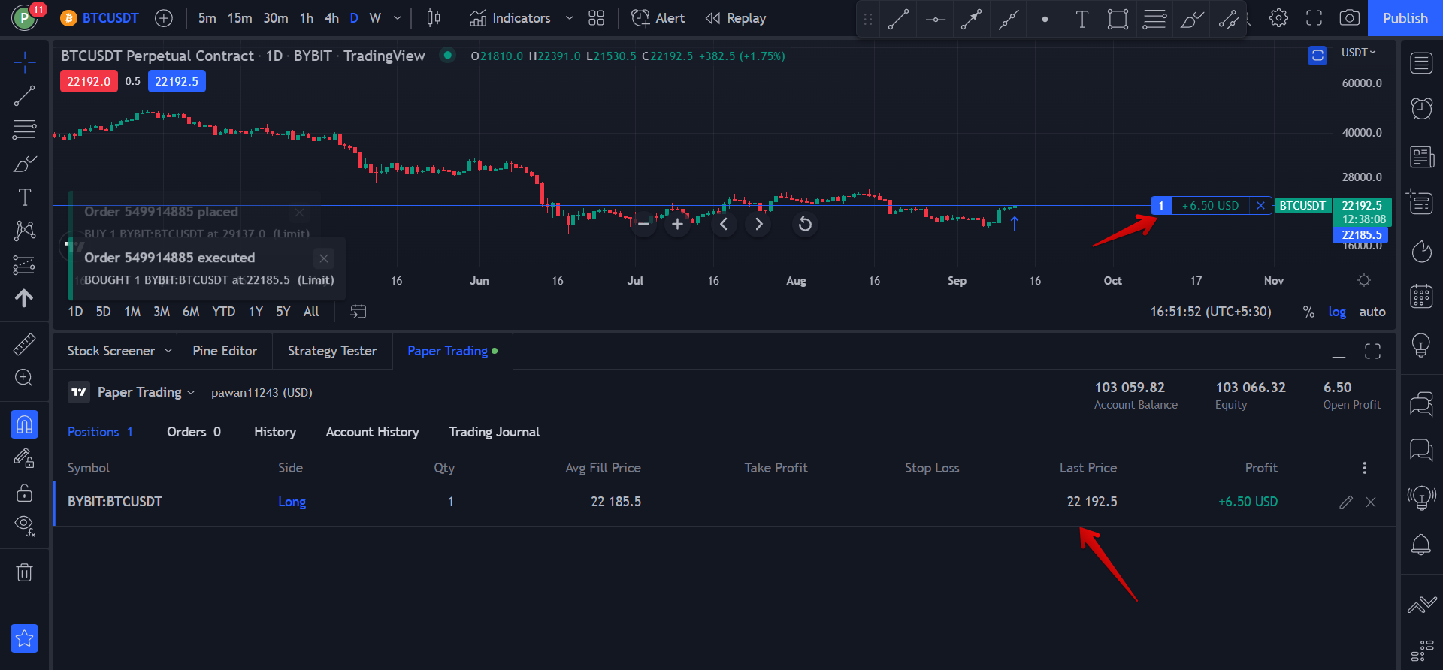The width and height of the screenshot is (1443, 670).
Task: Take a chart snapshot with camera icon
Action: 1350,18
